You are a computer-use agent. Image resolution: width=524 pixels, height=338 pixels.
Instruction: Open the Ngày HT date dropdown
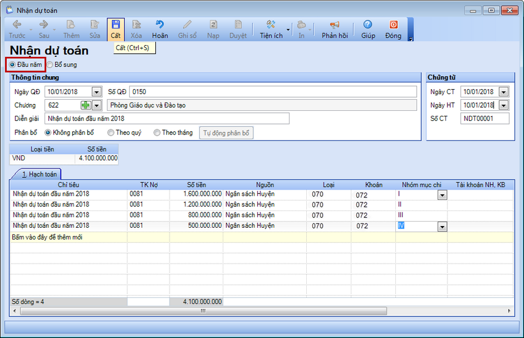(x=504, y=105)
